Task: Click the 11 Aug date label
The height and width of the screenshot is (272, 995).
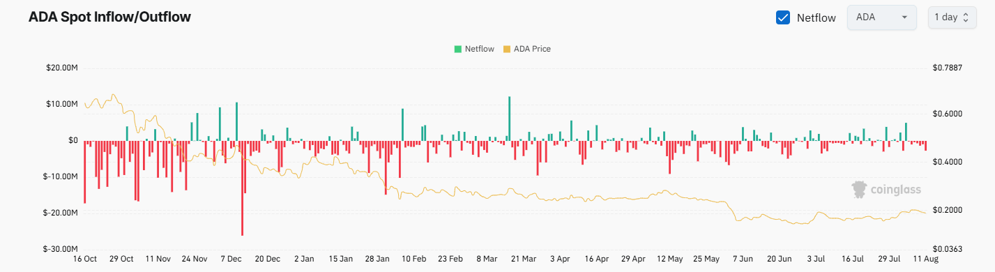Action: click(x=925, y=258)
